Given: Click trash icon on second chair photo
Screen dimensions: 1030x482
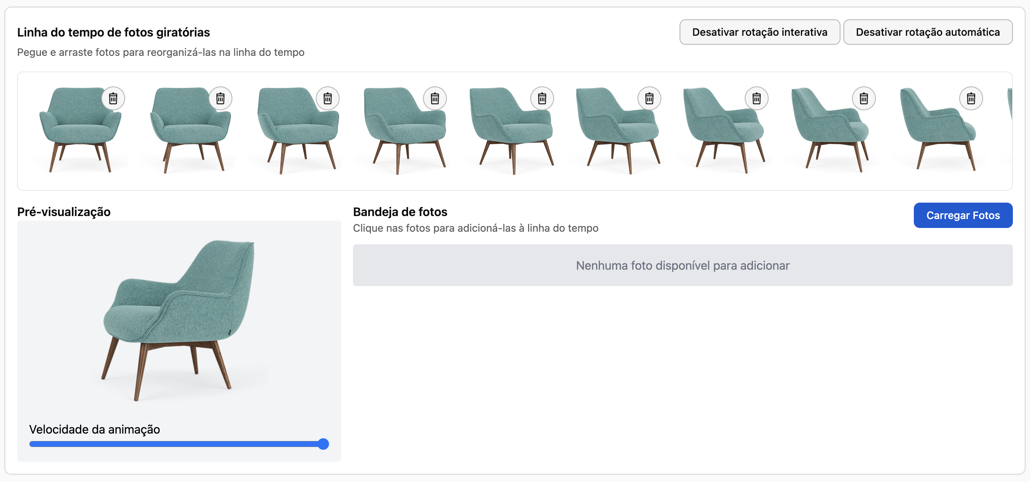Looking at the screenshot, I should point(220,98).
